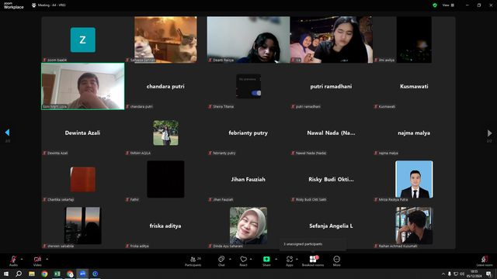The width and height of the screenshot is (497, 279).
Task: Click 'Kusmawati' name tile
Action: (x=414, y=86)
